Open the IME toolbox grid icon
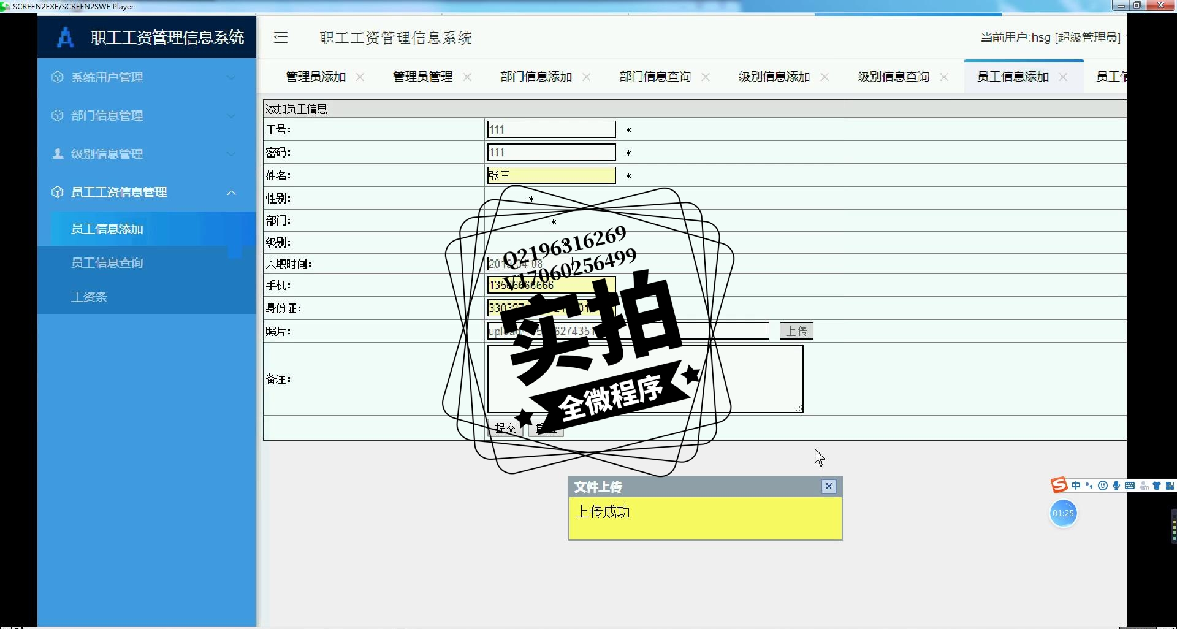Screen dimensions: 1177x629 click(1170, 486)
